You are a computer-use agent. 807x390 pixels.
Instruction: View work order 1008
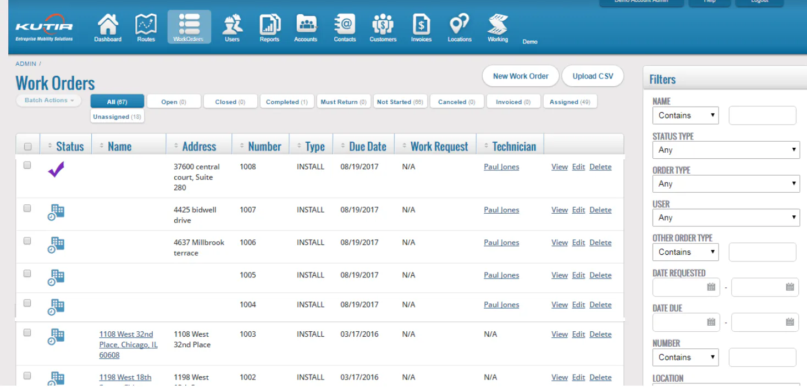560,167
